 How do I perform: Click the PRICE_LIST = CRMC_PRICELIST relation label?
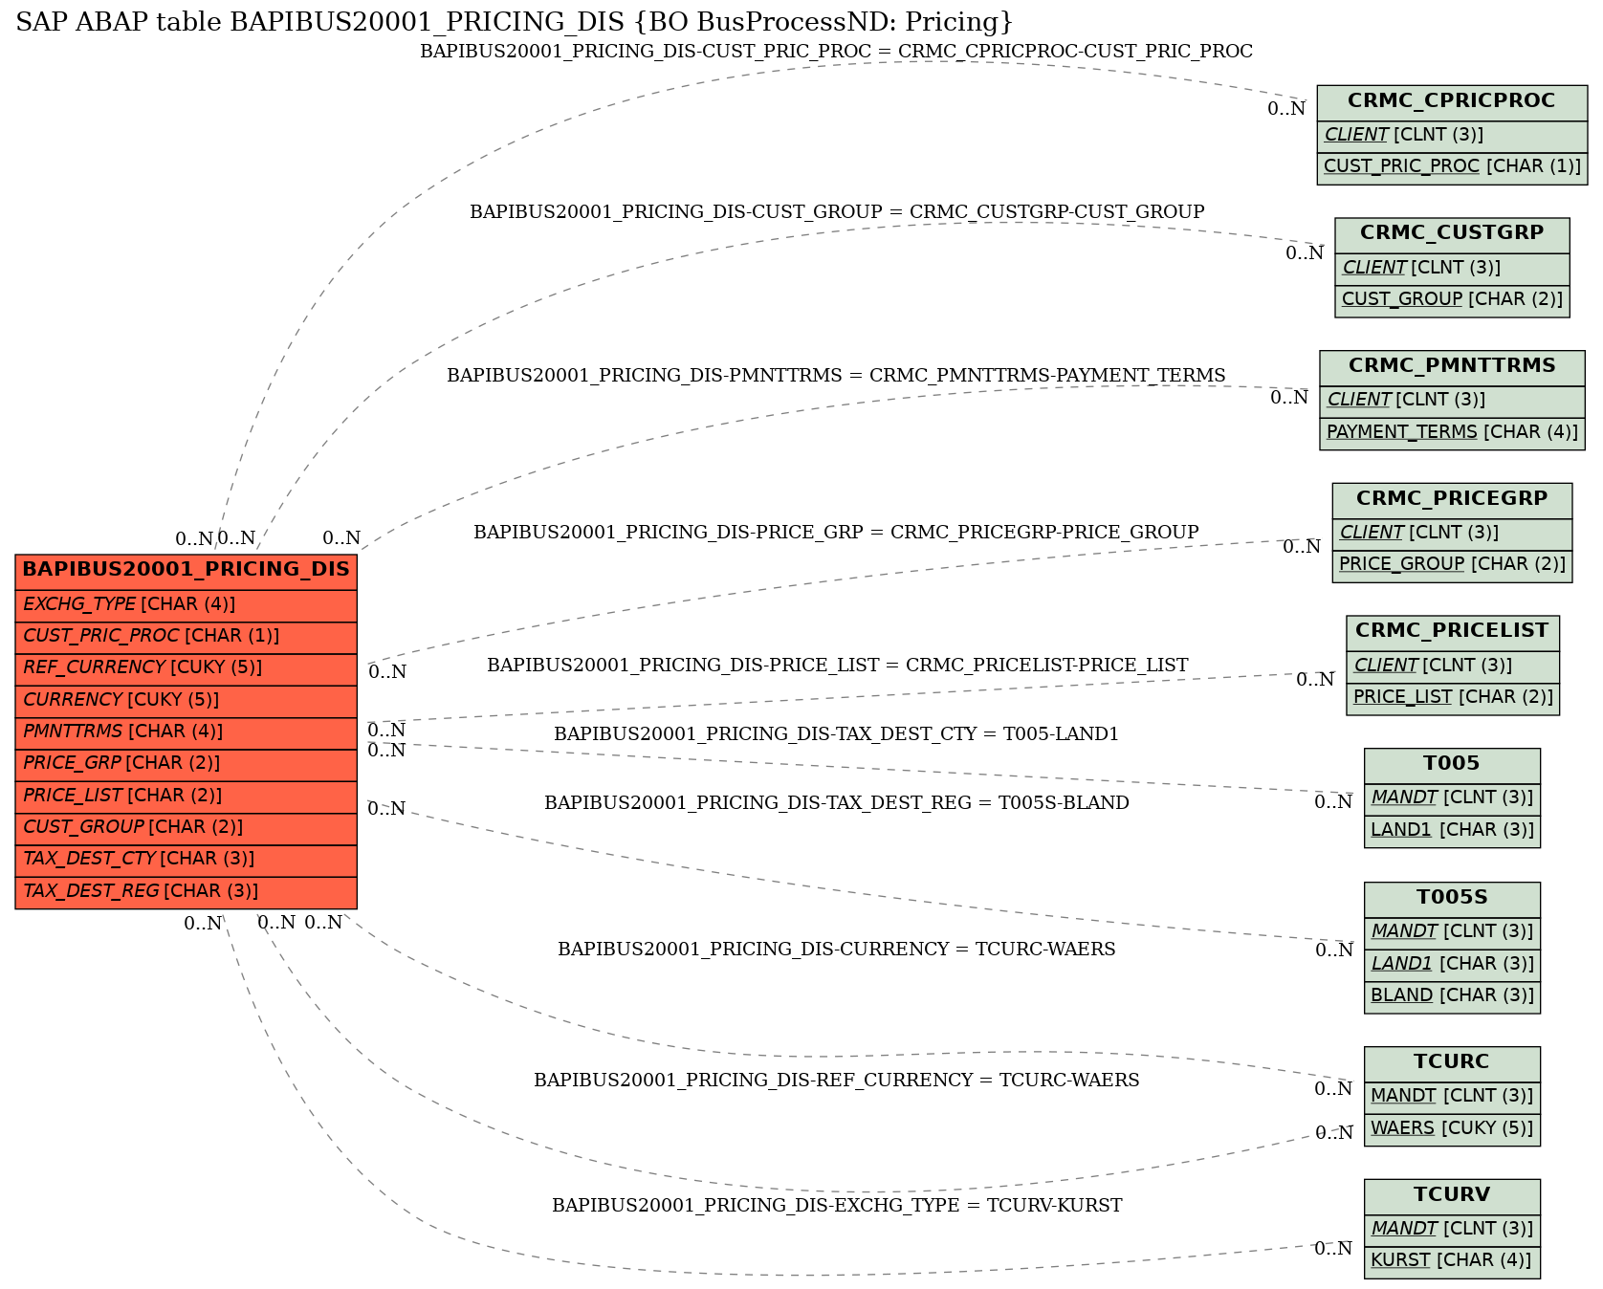click(x=837, y=666)
